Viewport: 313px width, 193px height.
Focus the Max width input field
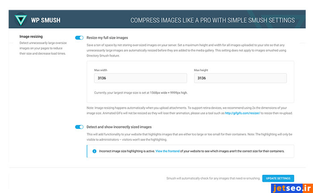point(140,78)
